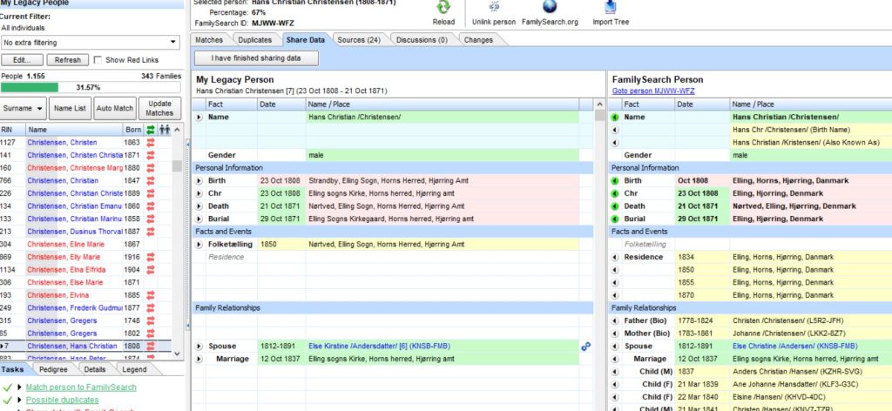Open the Changes tab
Screen dimensions: 892x411
(478, 40)
